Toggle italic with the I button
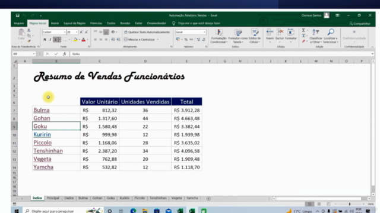Screen dimensions: 380x213 coord(50,40)
